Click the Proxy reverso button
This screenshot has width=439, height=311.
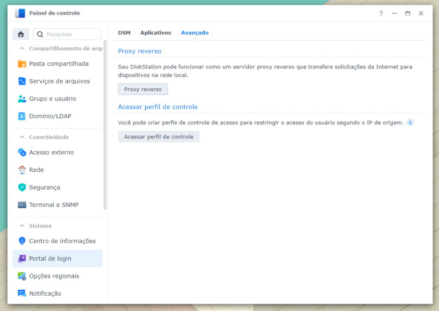point(143,90)
